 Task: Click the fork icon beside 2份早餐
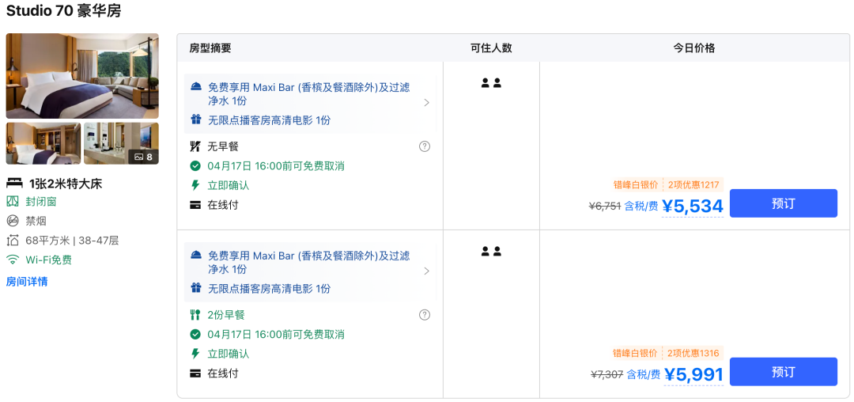point(195,315)
